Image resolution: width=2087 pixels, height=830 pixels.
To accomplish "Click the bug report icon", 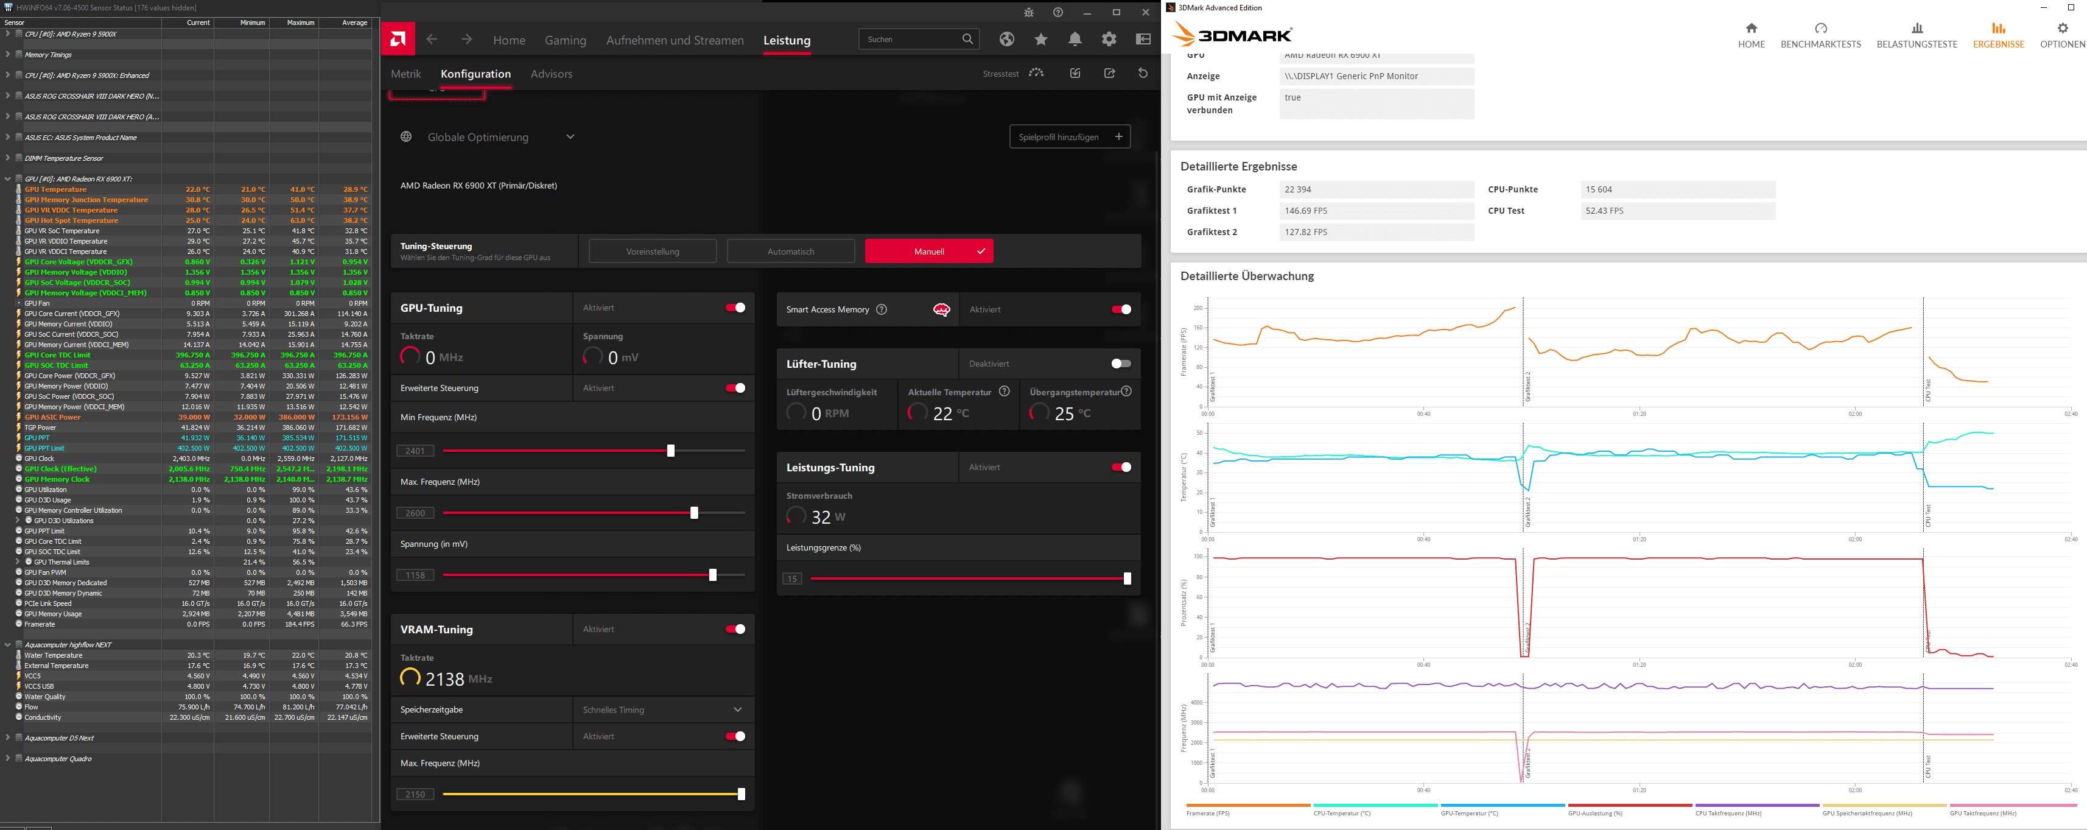I will (x=1029, y=12).
